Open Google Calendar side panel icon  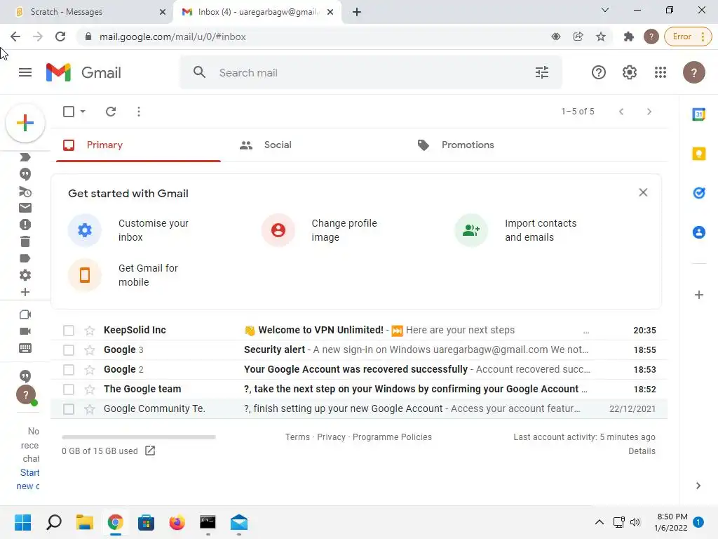pos(699,114)
